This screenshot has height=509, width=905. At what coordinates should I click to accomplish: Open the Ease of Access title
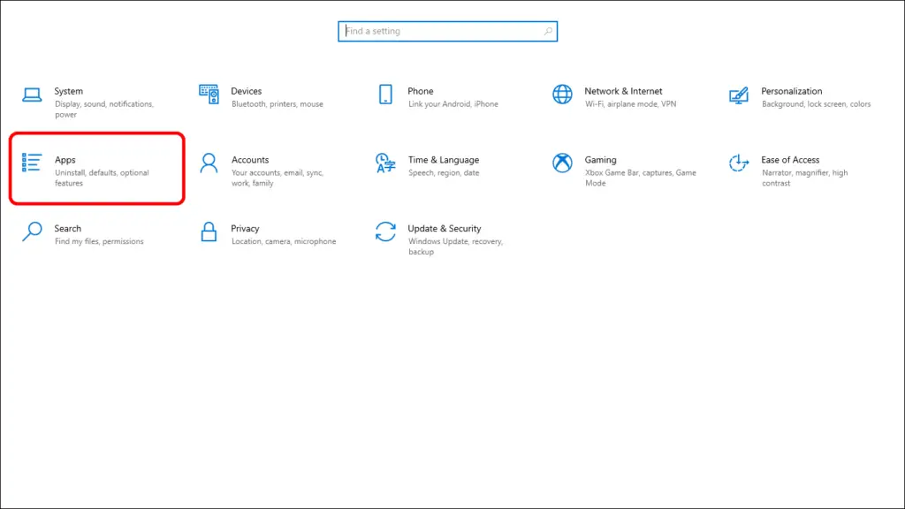[x=790, y=160]
